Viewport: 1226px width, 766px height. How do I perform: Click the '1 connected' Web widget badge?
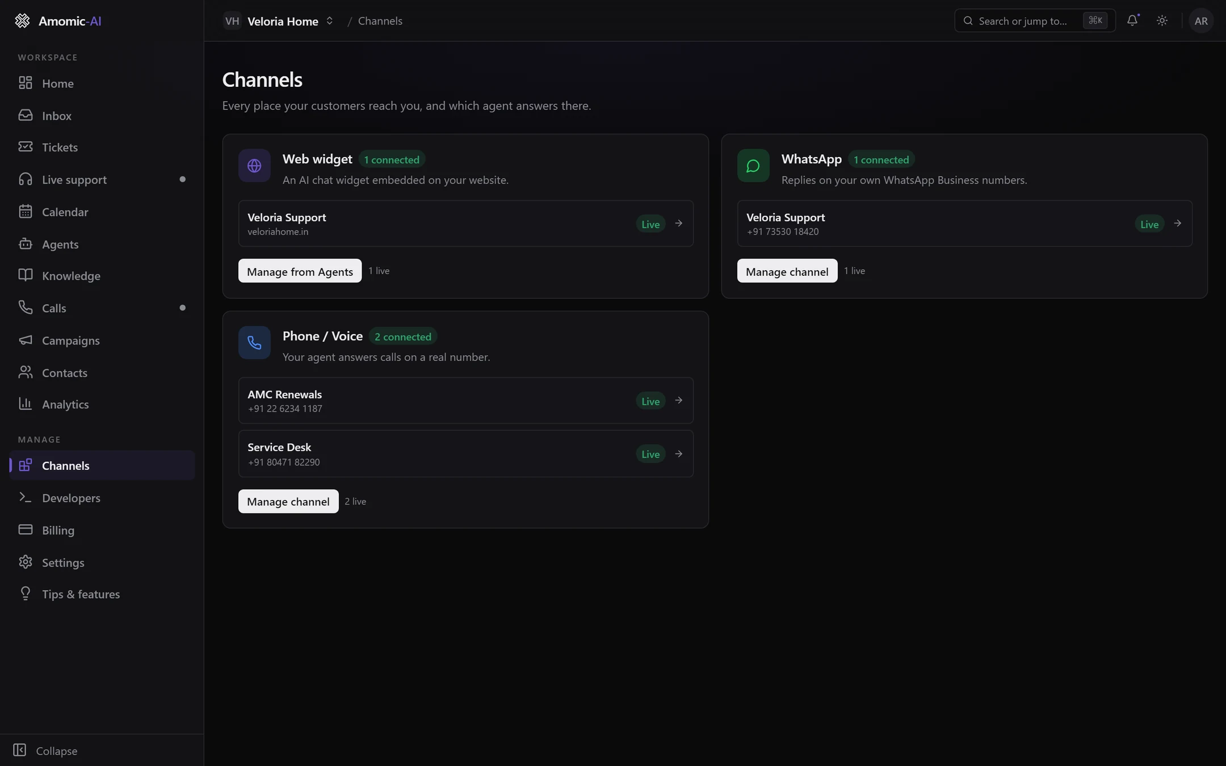392,159
